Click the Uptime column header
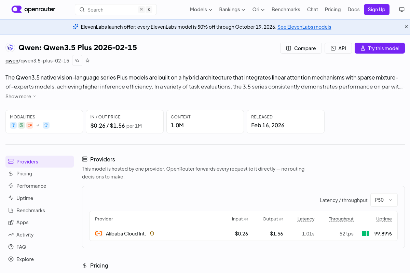The height and width of the screenshot is (273, 410). coord(384,219)
